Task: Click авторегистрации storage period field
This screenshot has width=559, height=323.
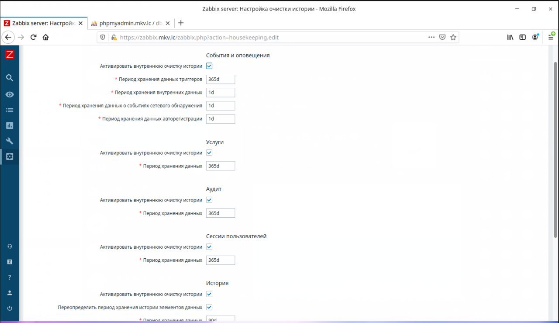Action: point(221,118)
